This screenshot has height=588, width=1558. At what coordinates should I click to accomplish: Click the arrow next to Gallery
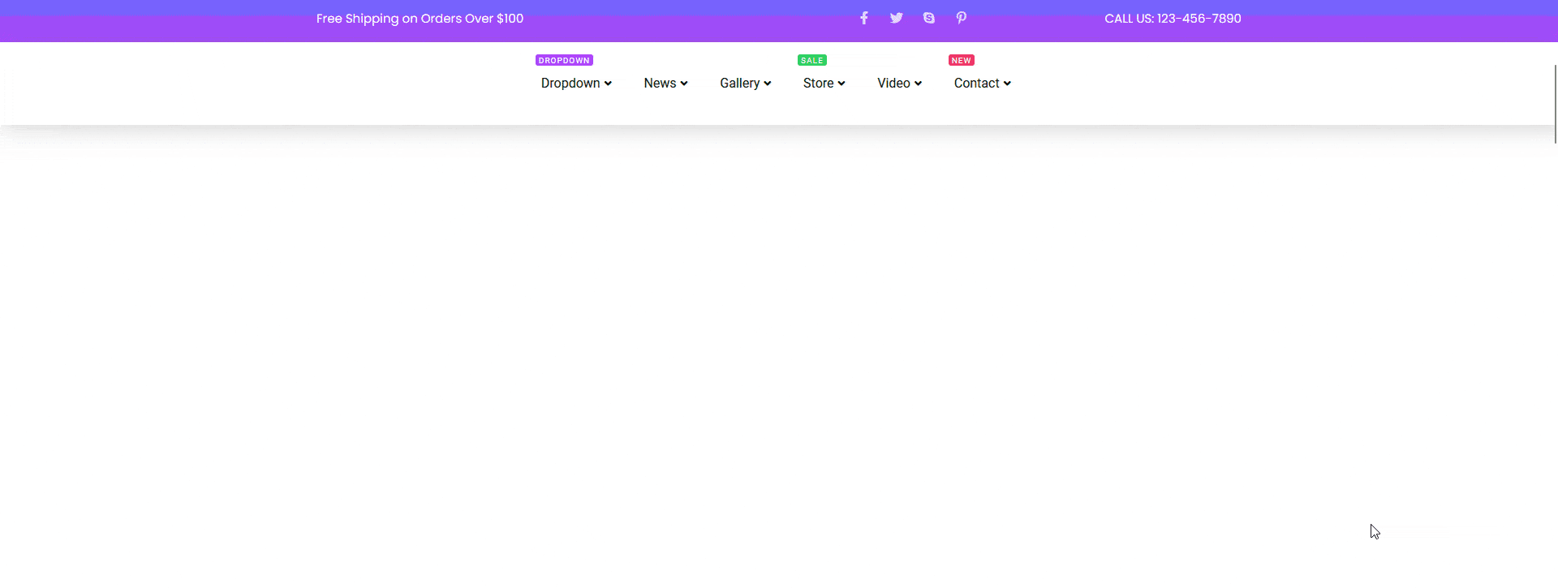pyautogui.click(x=768, y=84)
